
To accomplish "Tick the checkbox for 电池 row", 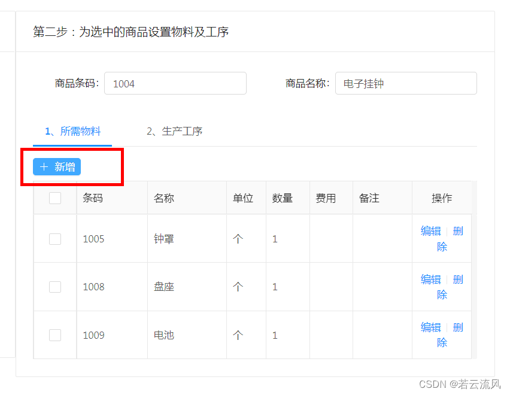I will 55,335.
